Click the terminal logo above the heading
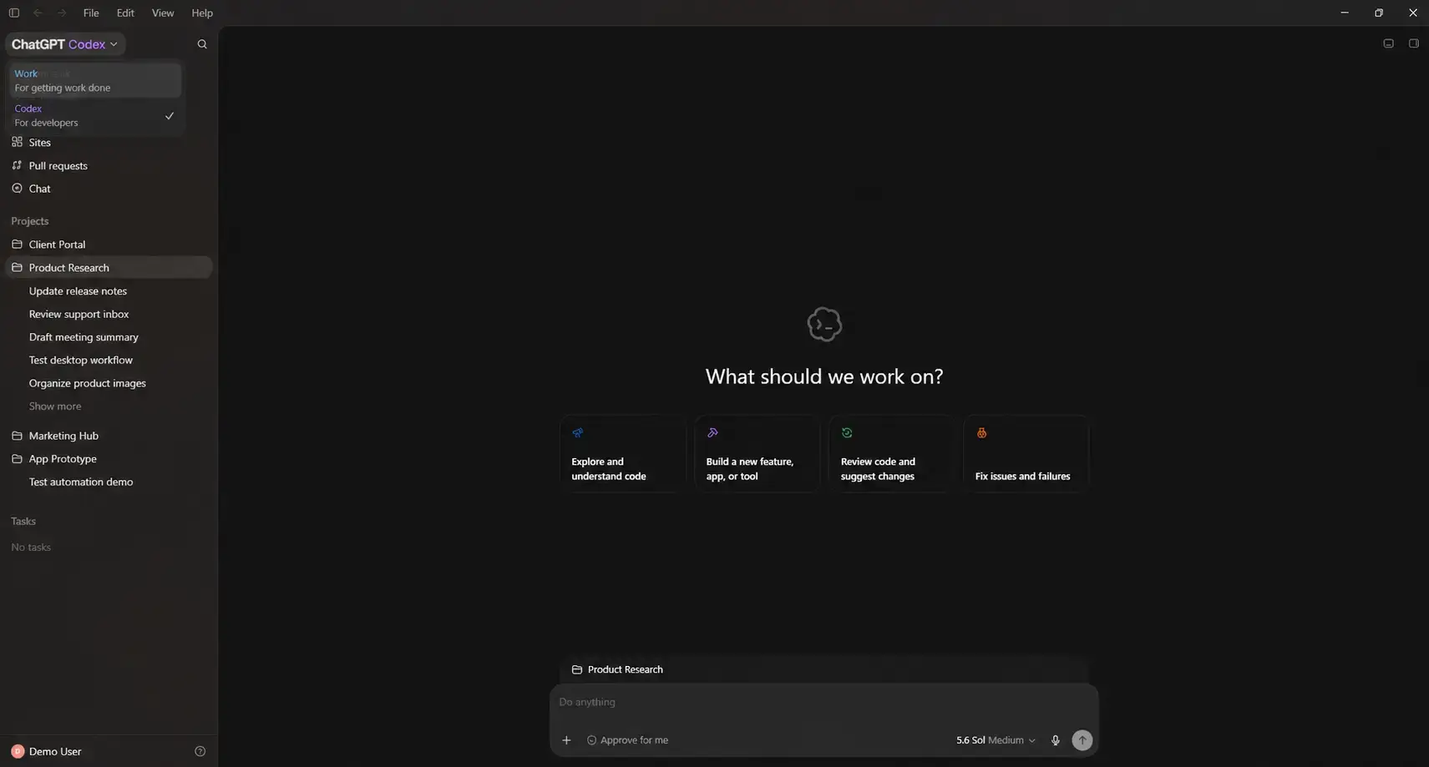The width and height of the screenshot is (1429, 767). point(824,325)
